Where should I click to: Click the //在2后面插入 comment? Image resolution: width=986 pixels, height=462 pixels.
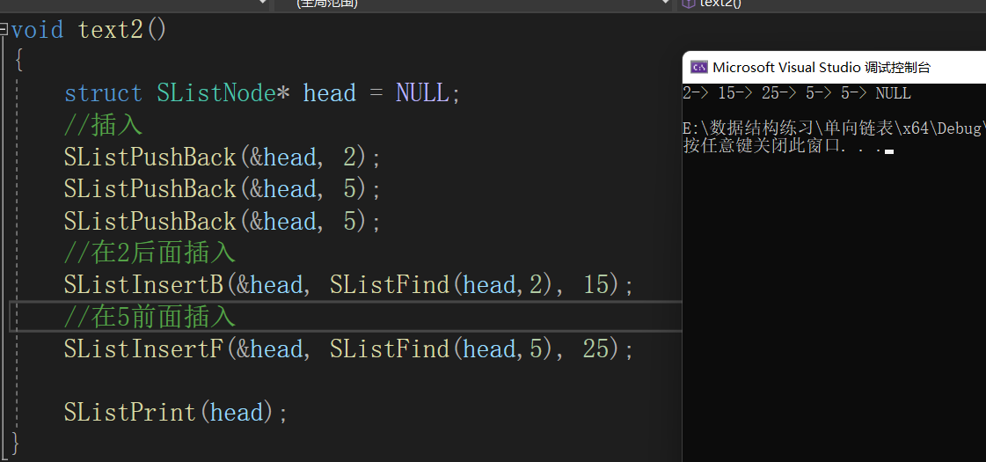[x=150, y=253]
